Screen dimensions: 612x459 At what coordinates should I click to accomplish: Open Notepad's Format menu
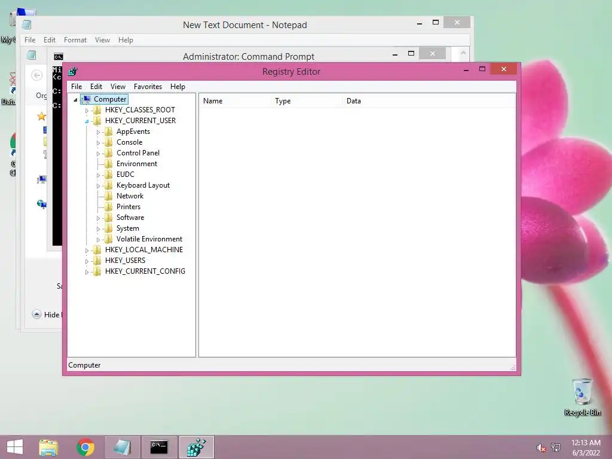tap(75, 40)
